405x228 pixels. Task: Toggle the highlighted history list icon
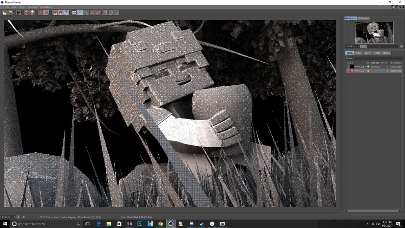tap(46, 12)
